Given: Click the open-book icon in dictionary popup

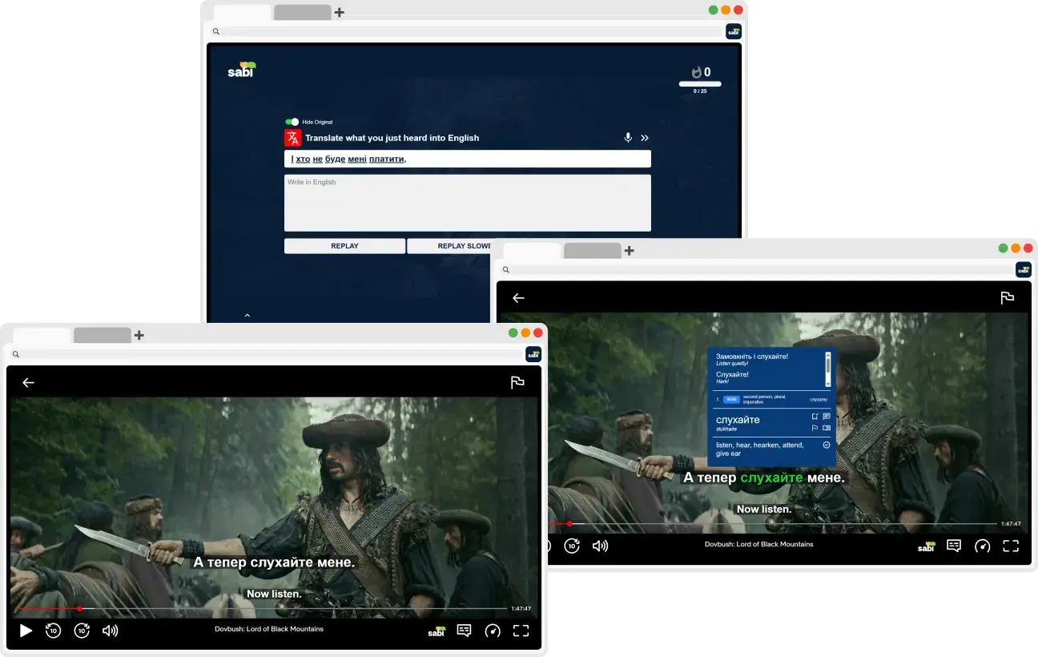Looking at the screenshot, I should point(827,428).
